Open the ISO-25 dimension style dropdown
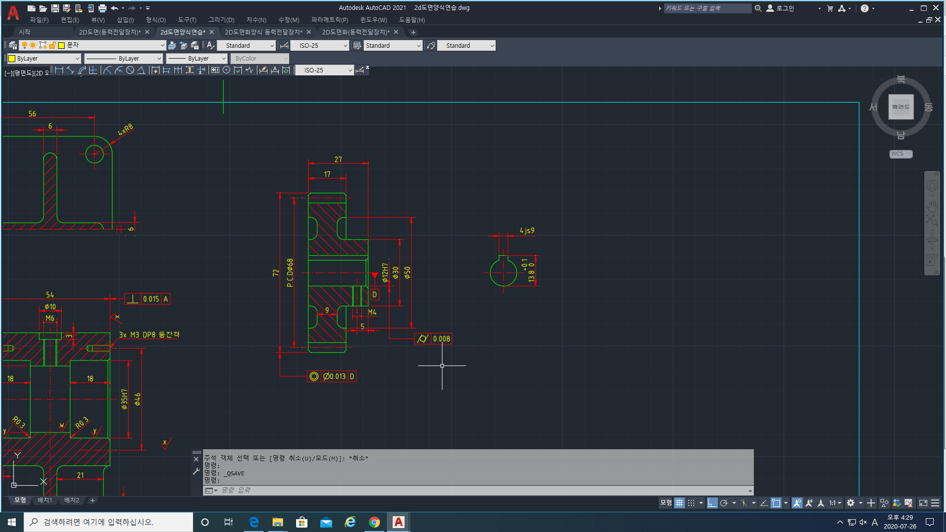 point(345,45)
